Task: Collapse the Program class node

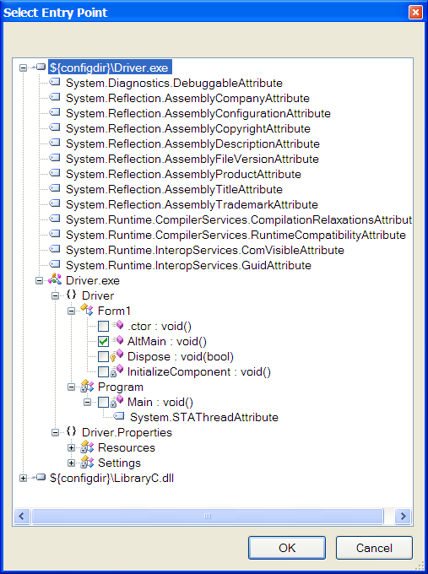Action: click(72, 387)
